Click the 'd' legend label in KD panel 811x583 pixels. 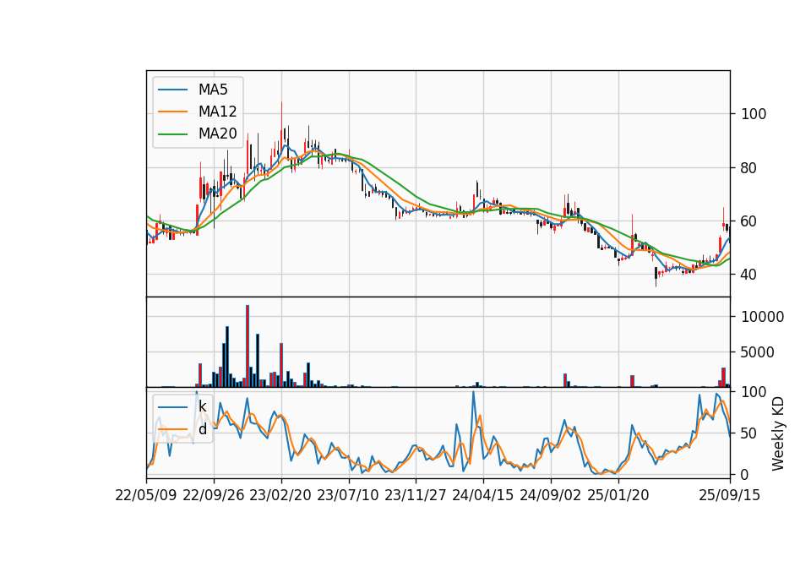(202, 429)
